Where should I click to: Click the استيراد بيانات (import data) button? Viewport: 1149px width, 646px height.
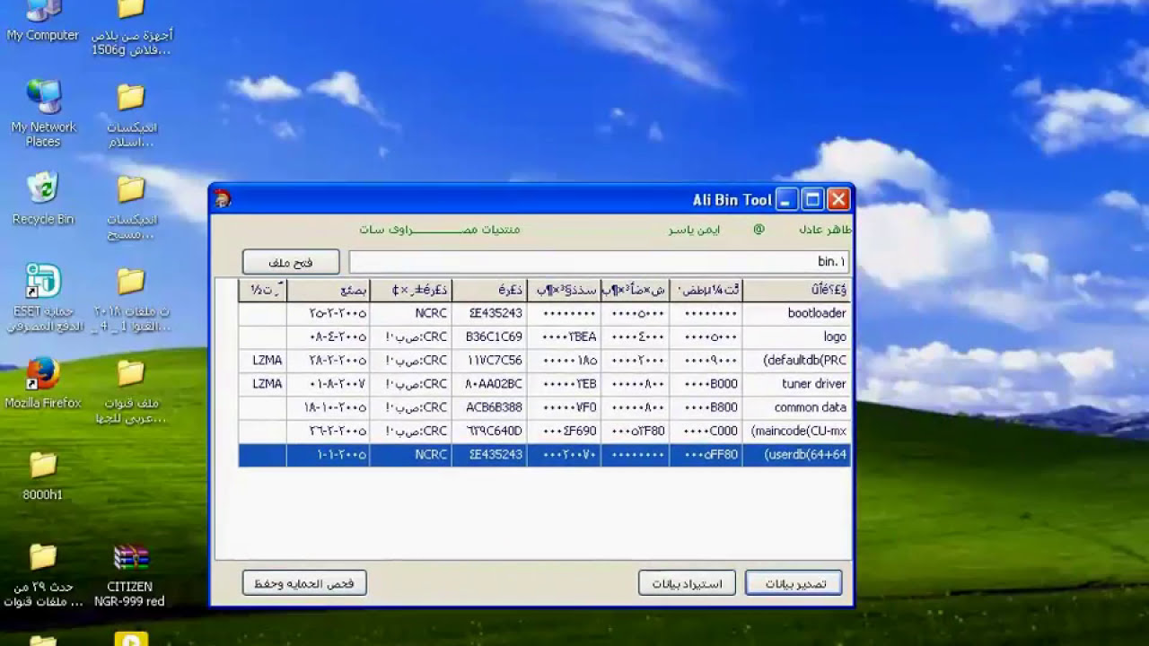point(687,583)
